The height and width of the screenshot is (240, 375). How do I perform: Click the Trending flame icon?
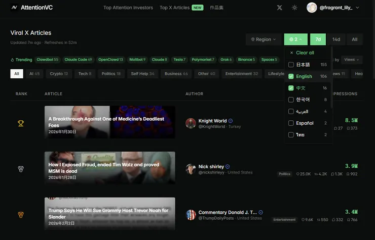coord(12,60)
